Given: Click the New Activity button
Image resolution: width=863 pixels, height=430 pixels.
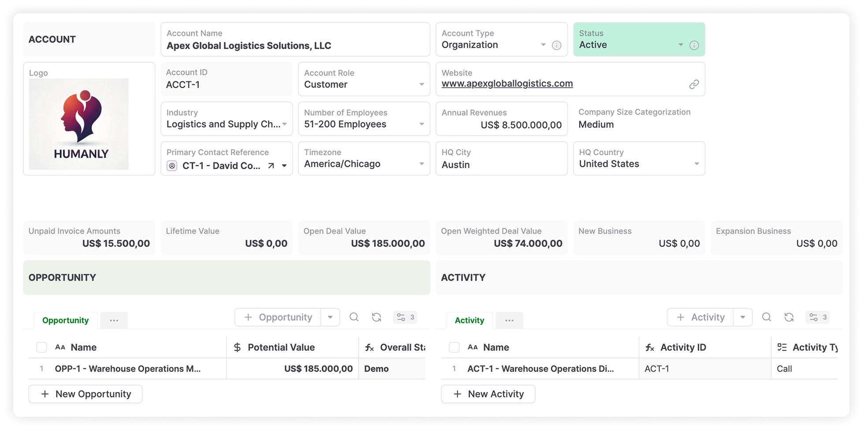Looking at the screenshot, I should (x=488, y=394).
